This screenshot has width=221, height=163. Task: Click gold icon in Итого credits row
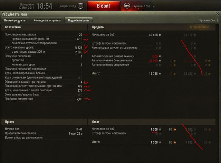[174, 73]
